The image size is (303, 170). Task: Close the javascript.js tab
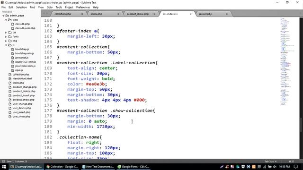tap(227, 14)
